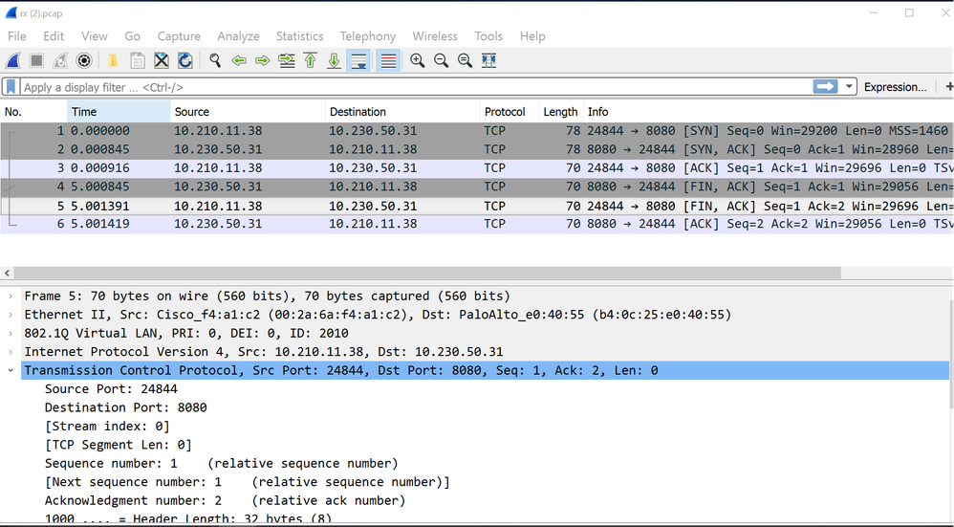The width and height of the screenshot is (954, 527).
Task: Jump to the last packet
Action: coord(335,60)
